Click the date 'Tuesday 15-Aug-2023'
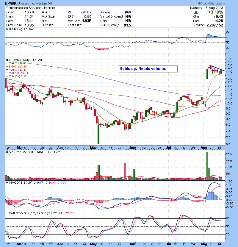238x247 pixels. [x=206, y=8]
